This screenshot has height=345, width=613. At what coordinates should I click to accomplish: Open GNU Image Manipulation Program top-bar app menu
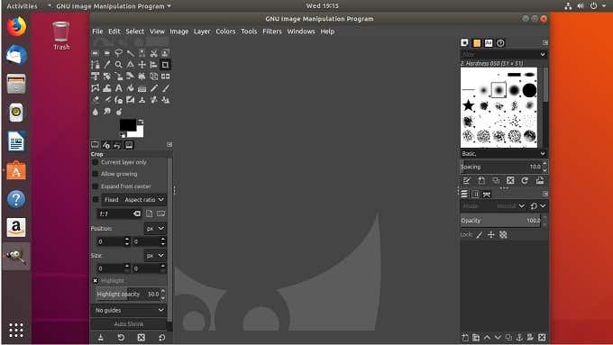tap(114, 6)
